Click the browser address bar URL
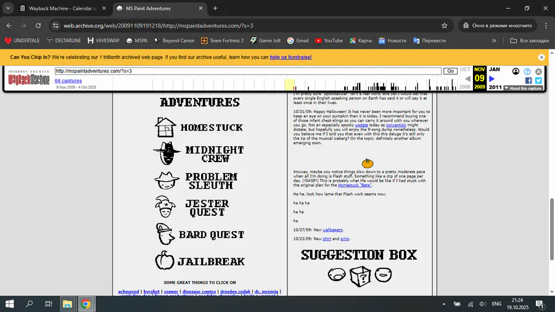Image resolution: width=555 pixels, height=312 pixels. (158, 25)
